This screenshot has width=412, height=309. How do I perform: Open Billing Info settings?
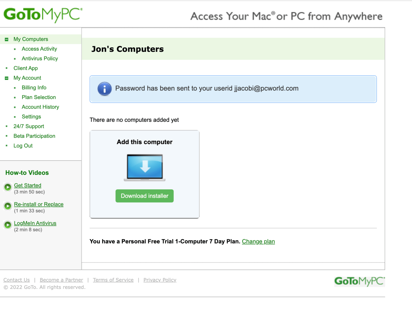click(34, 87)
